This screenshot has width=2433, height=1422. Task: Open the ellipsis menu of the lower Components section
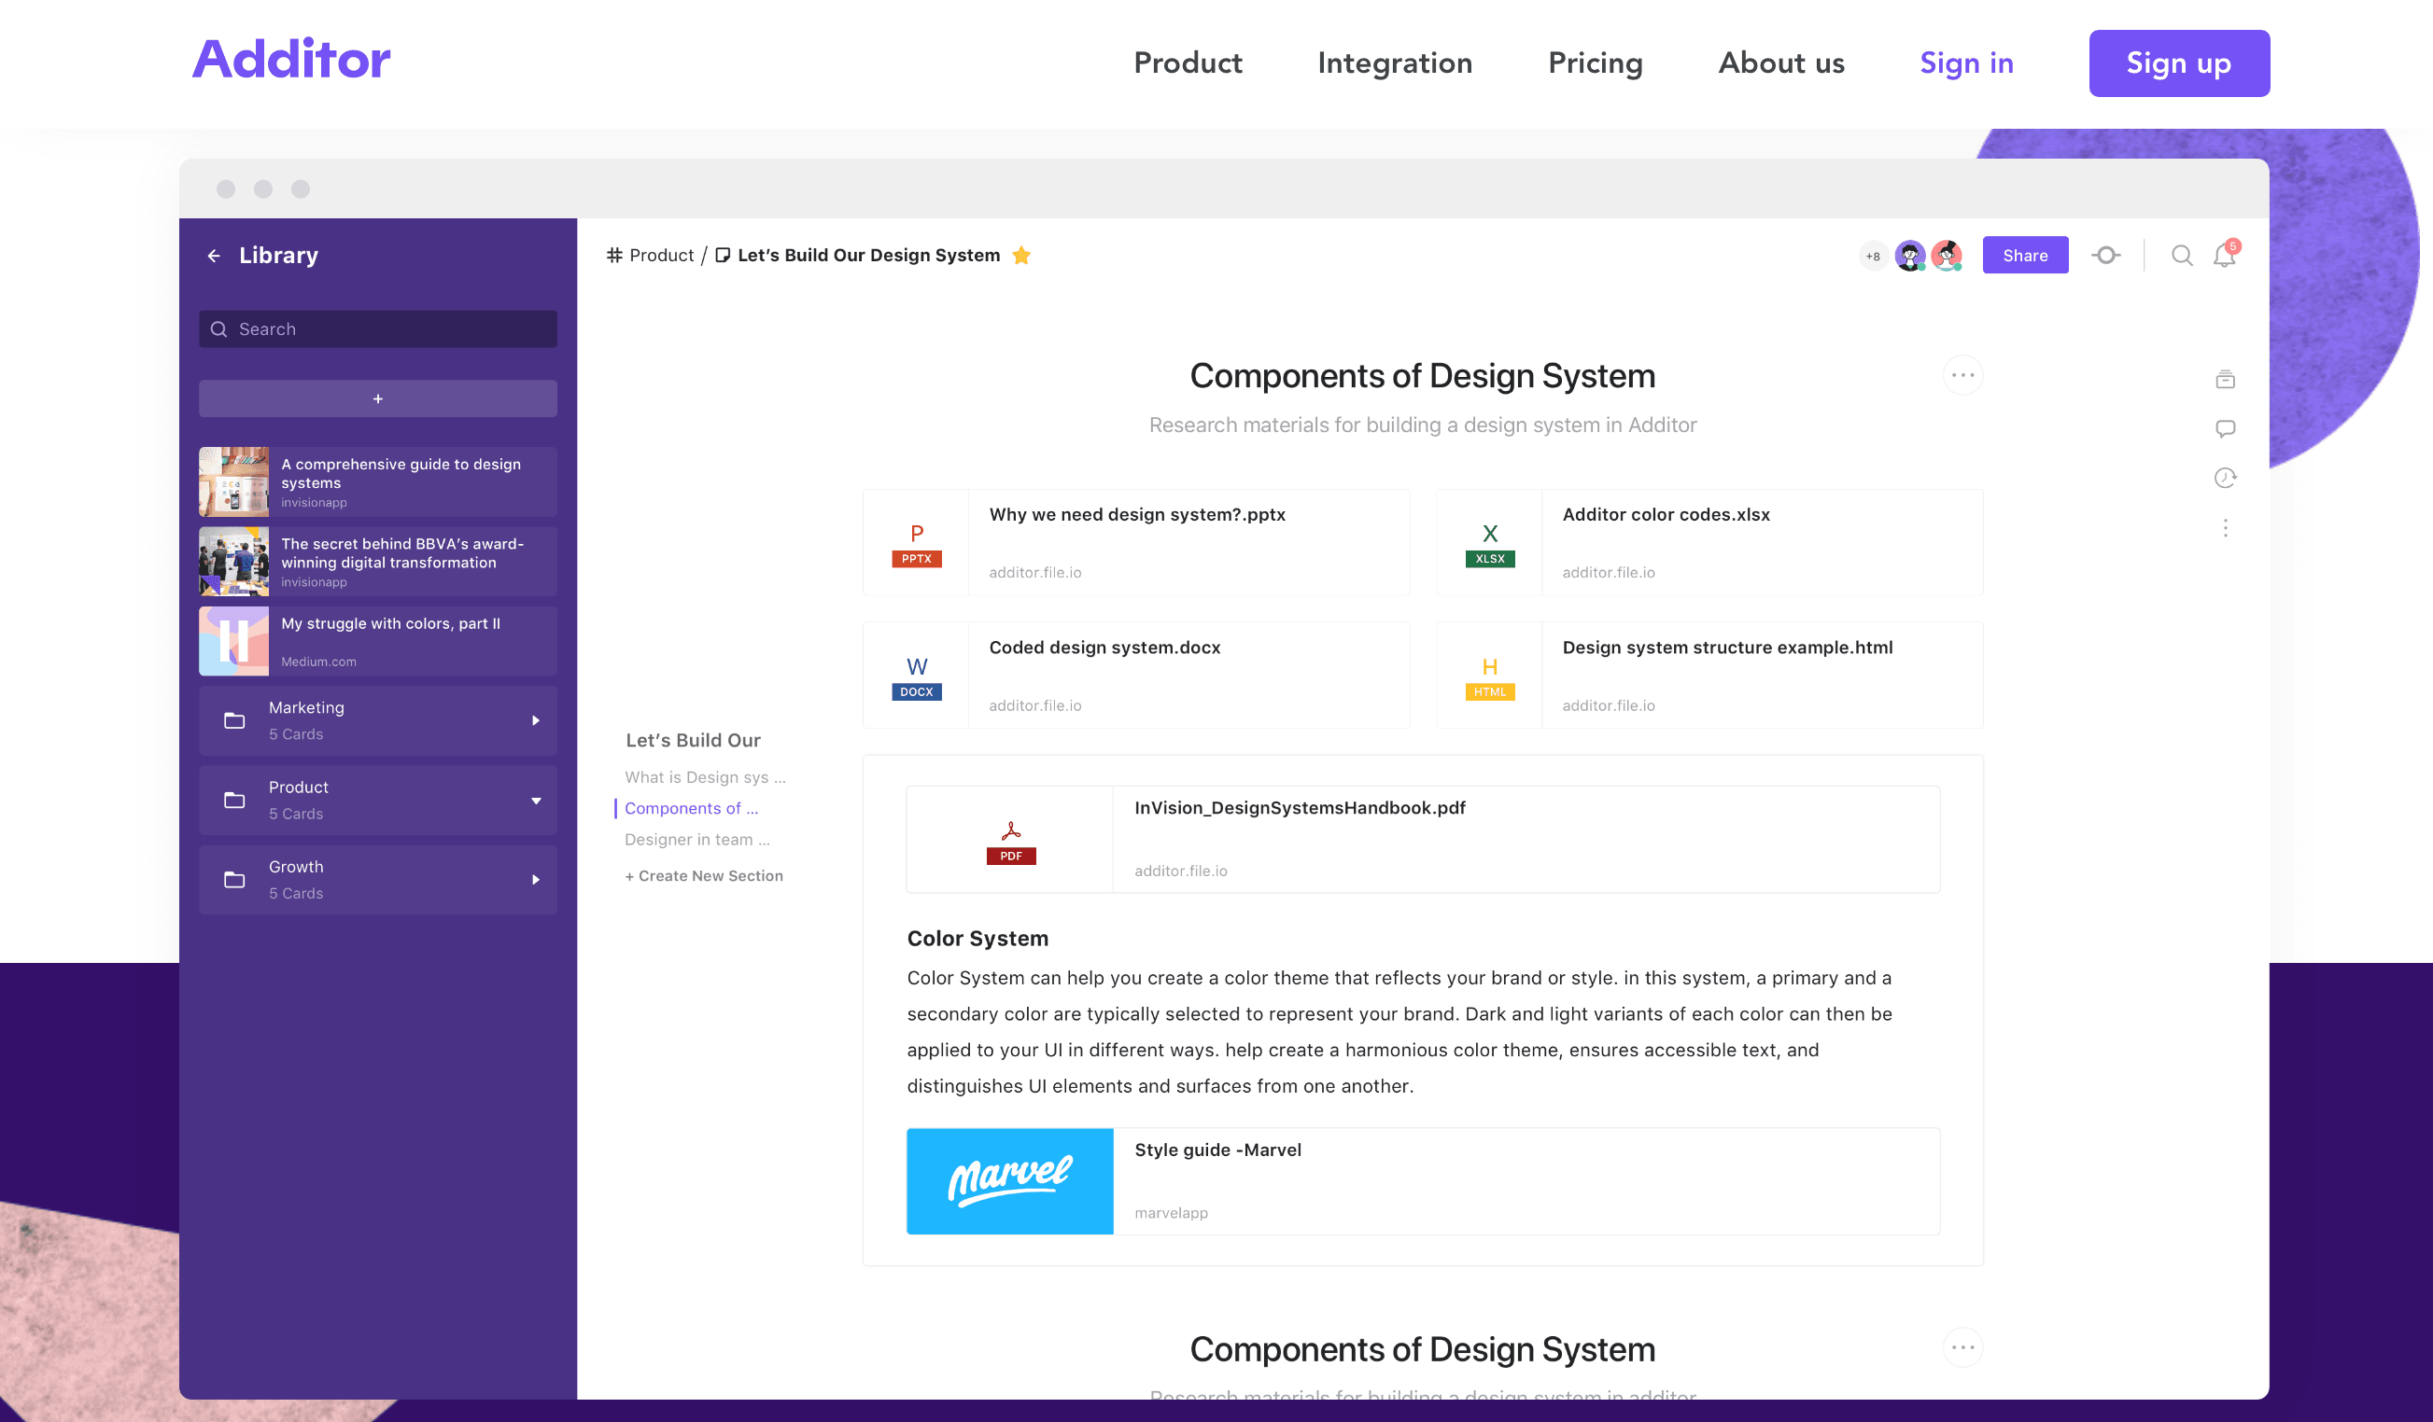pos(1962,1347)
